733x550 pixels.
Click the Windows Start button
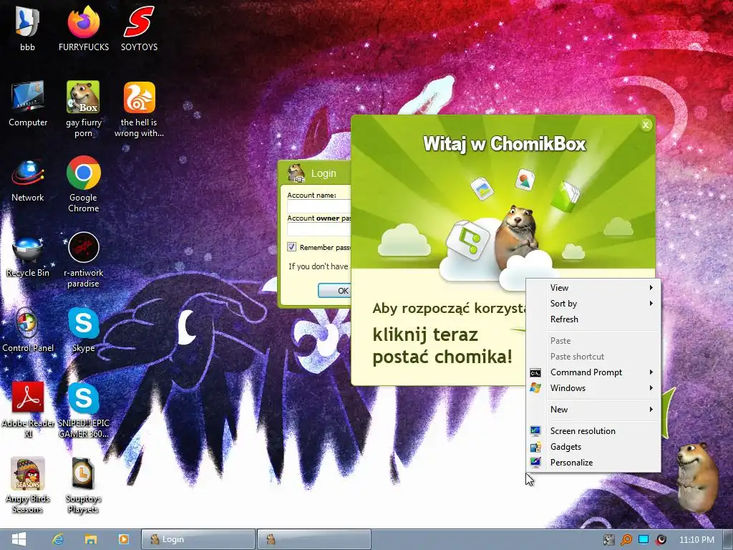[19, 539]
